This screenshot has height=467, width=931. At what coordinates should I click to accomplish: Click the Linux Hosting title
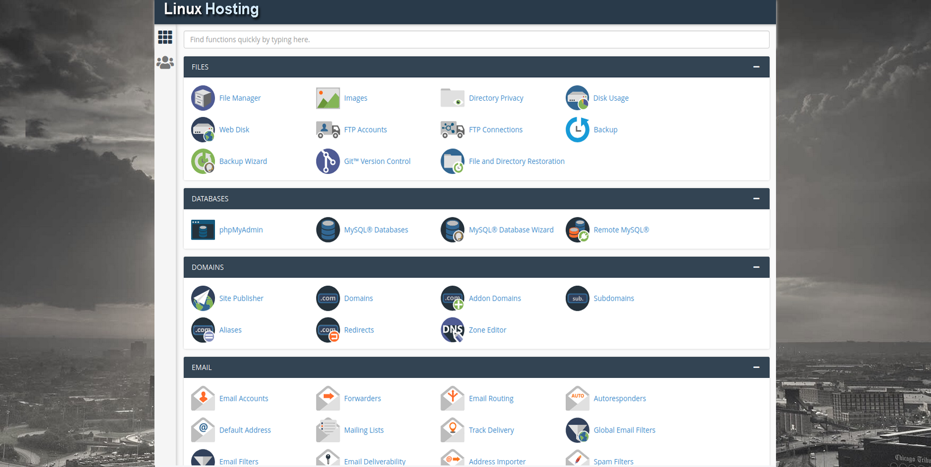(x=211, y=9)
